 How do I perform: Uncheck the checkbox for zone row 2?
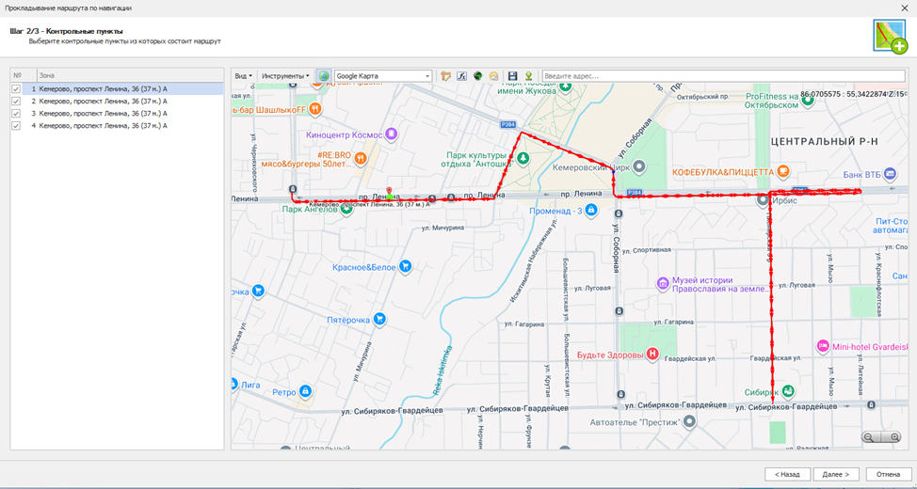point(16,101)
